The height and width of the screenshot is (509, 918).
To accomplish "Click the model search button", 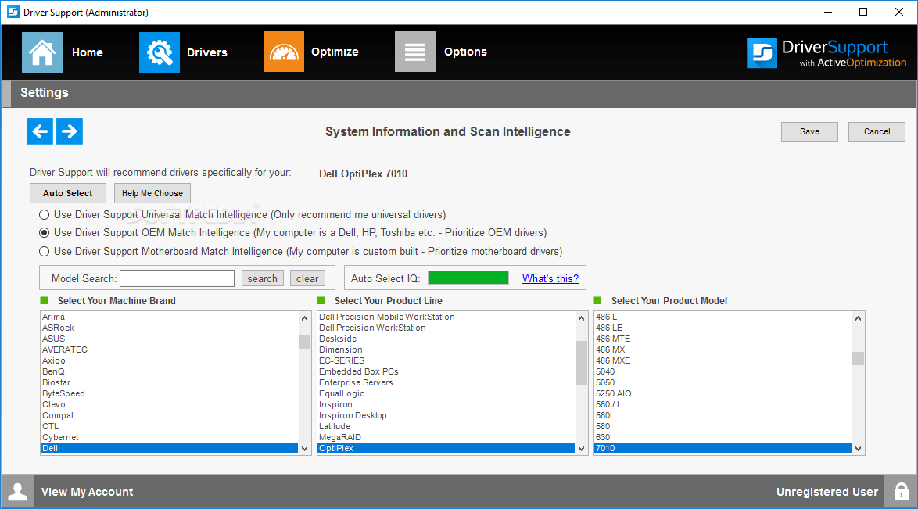I will coord(262,278).
